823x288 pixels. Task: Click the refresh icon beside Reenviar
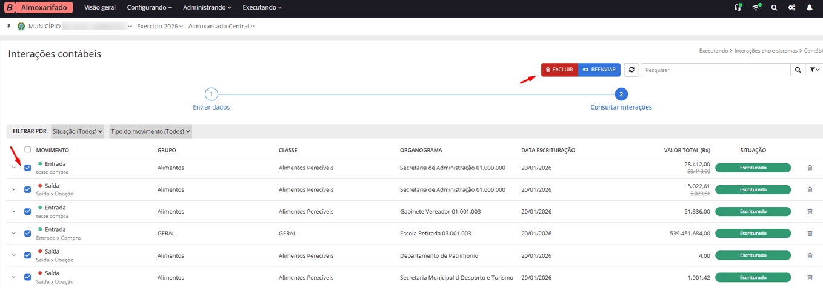[x=631, y=70]
